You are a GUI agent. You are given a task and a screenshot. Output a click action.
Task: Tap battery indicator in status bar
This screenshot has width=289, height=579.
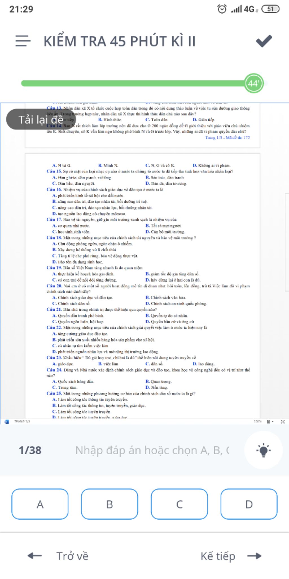pyautogui.click(x=270, y=9)
